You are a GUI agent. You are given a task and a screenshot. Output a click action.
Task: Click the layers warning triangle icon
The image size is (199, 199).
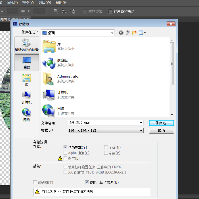pos(60,158)
